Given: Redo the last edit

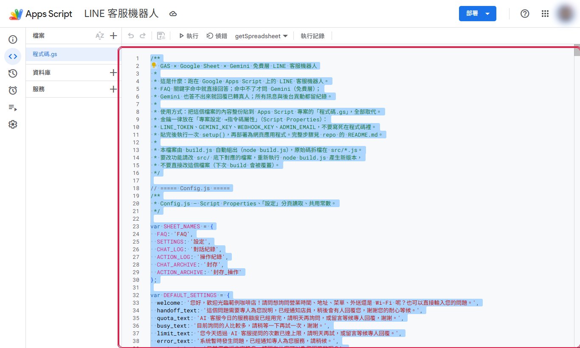Looking at the screenshot, I should coord(143,36).
